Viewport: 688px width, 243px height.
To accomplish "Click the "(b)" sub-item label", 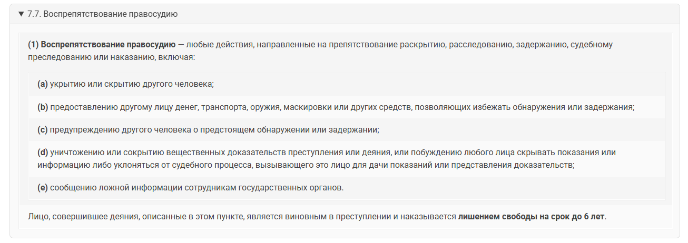I will tap(43, 107).
